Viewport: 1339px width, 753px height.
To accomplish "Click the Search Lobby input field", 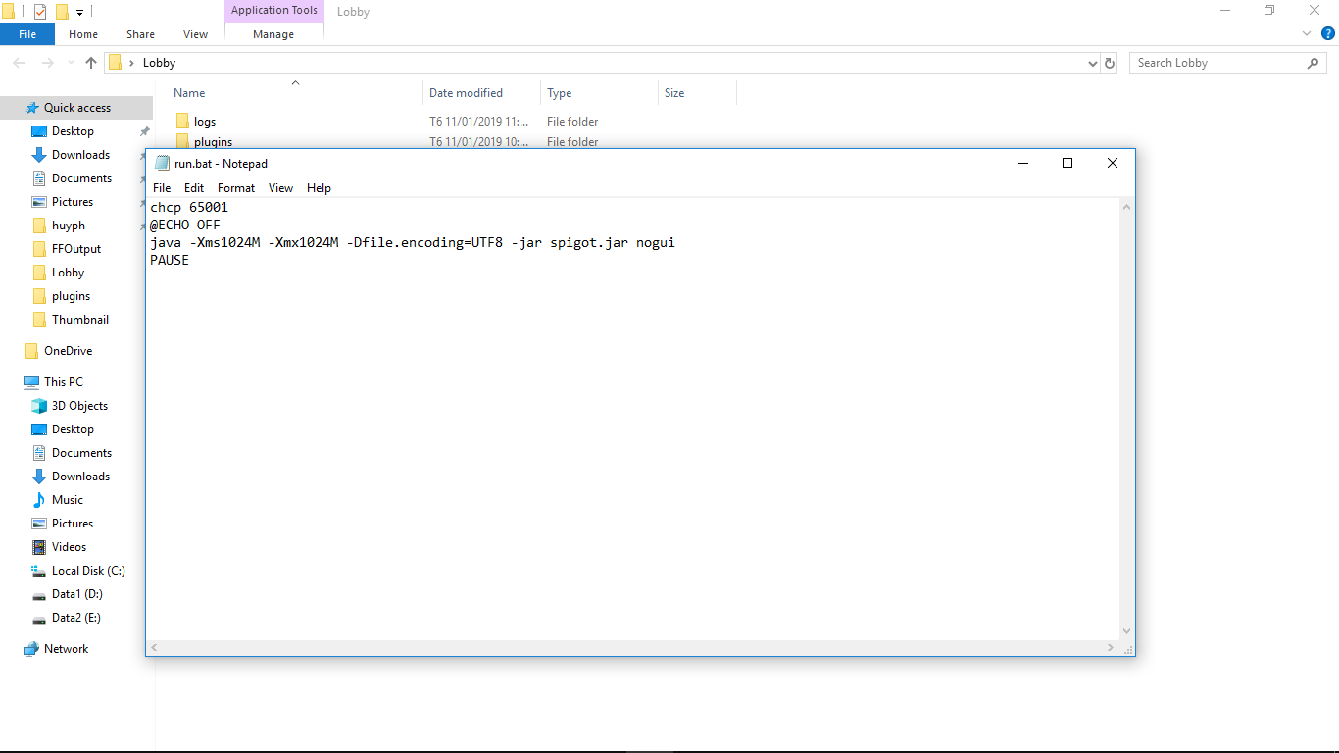I will click(x=1229, y=63).
